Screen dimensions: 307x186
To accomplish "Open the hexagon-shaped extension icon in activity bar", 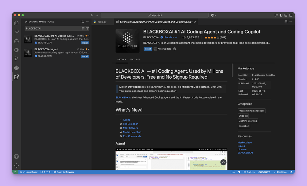I will click(17, 50).
